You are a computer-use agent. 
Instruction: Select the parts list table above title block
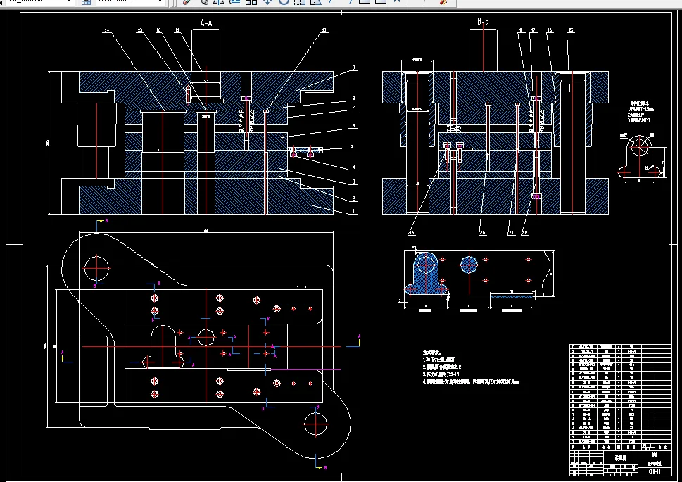621,394
